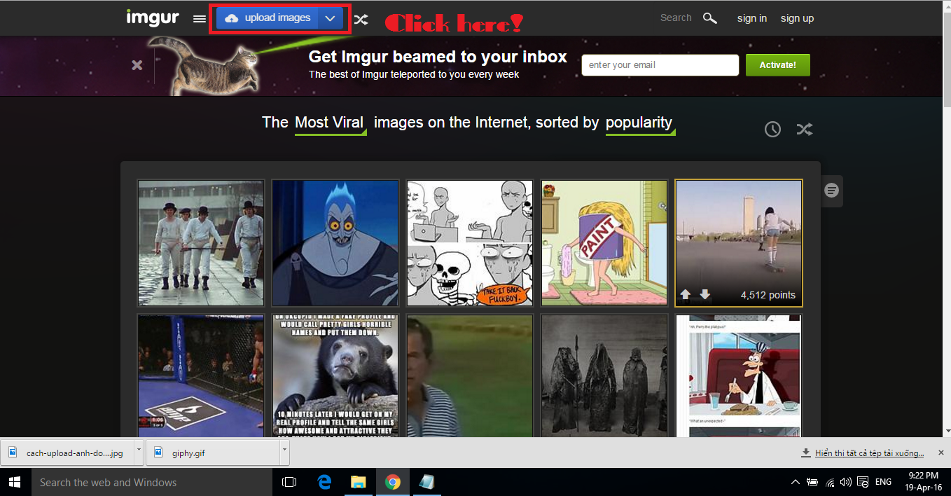Open the notepad-like app on the taskbar
951x496 pixels.
[426, 482]
